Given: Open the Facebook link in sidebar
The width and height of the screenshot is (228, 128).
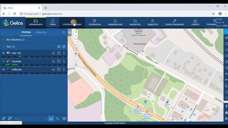Looking at the screenshot, I should [x=227, y=106].
